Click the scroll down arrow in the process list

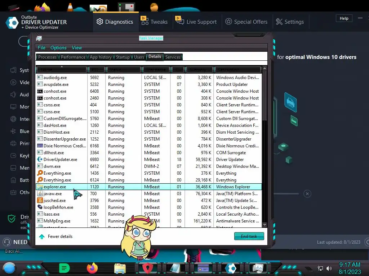264,225
